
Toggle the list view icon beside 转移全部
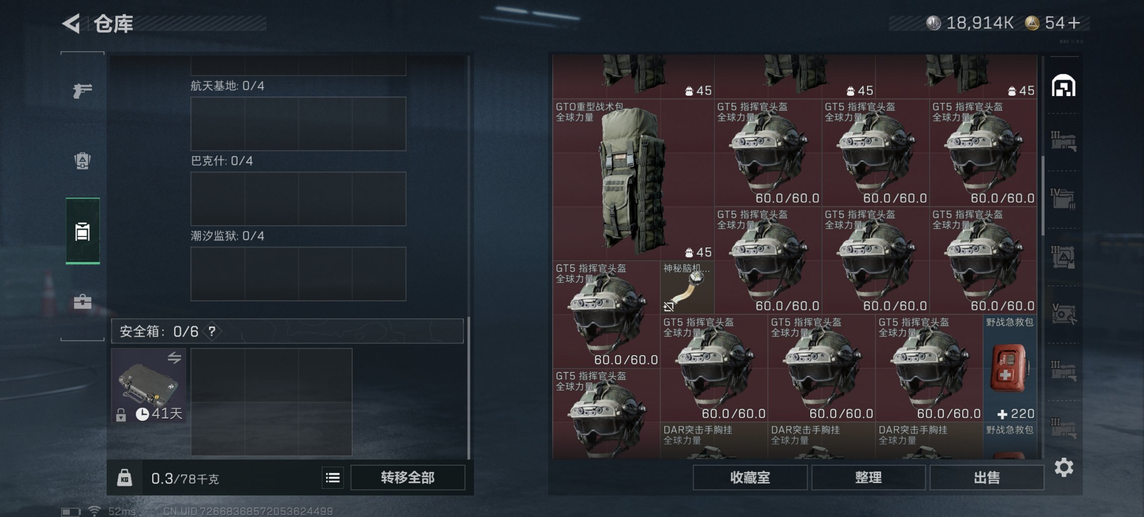point(332,478)
